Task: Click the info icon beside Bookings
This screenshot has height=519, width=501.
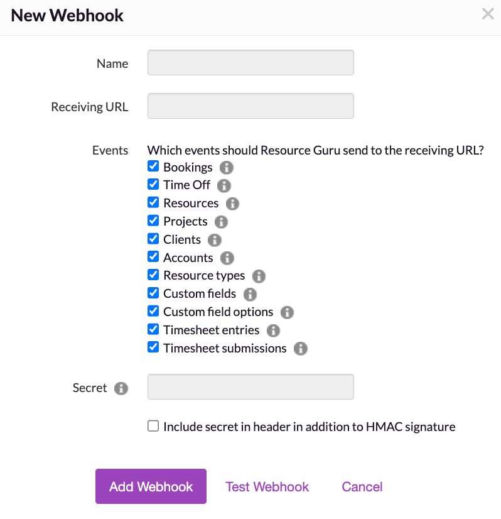Action: (x=227, y=168)
